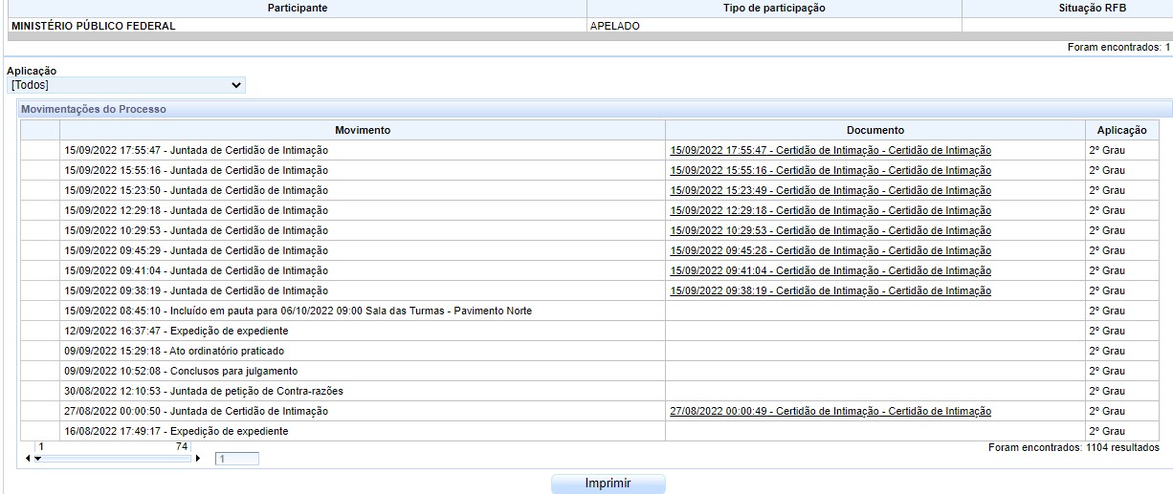Click the Foram encontrados: 1104 resultados text
The width and height of the screenshot is (1173, 494).
[x=1073, y=447]
